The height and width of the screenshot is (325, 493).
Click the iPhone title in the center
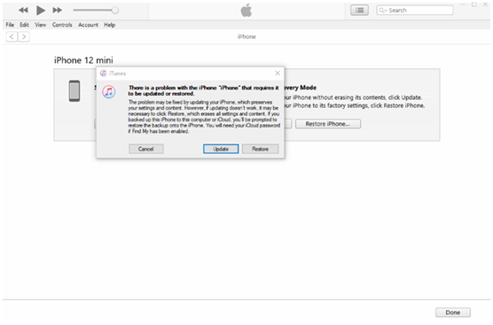coord(246,36)
